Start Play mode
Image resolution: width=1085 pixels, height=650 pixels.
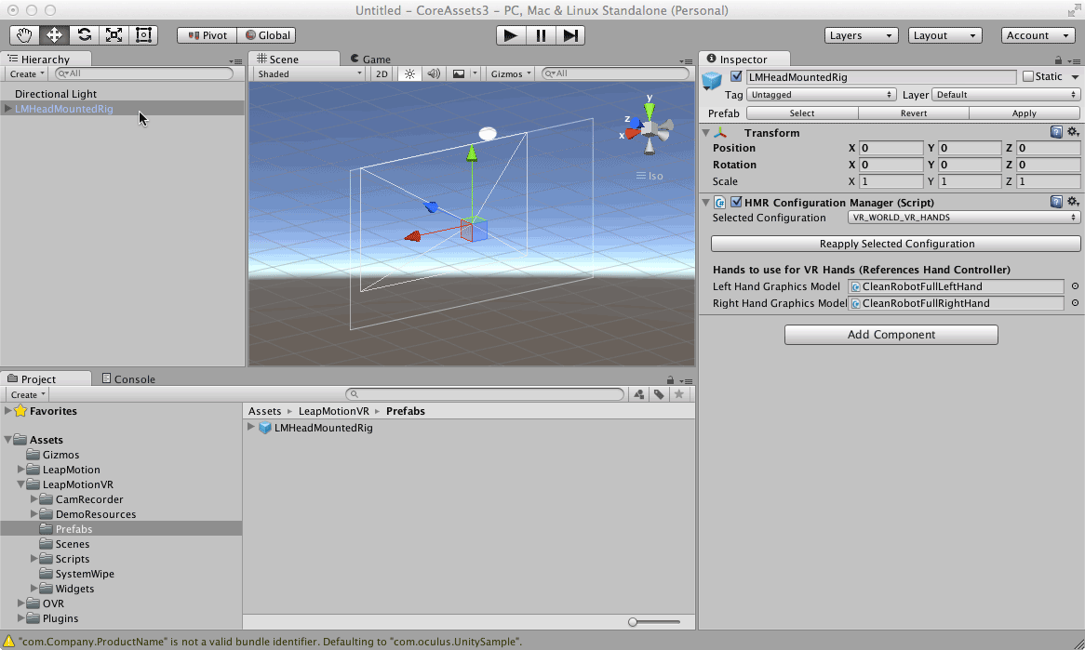(511, 35)
